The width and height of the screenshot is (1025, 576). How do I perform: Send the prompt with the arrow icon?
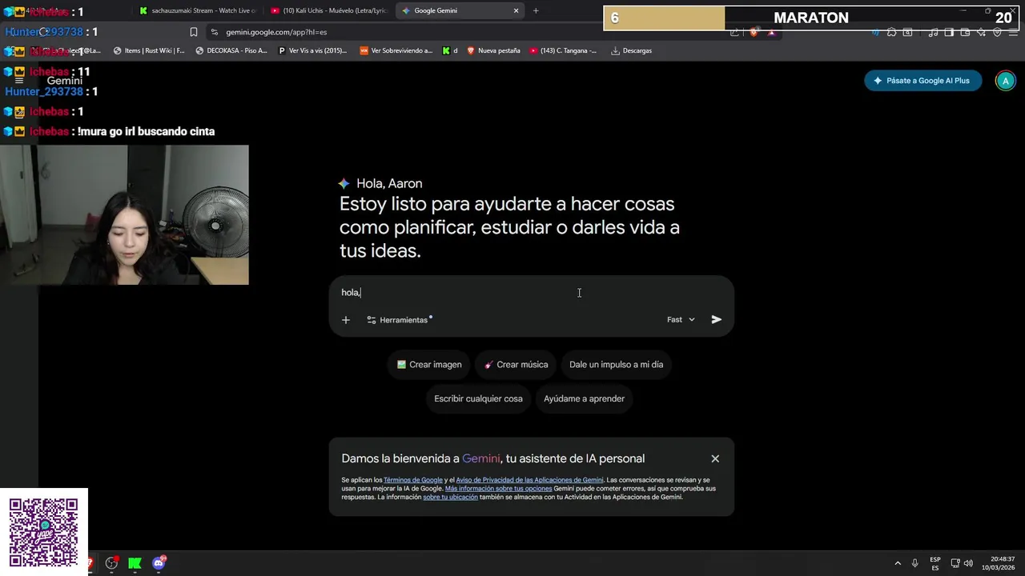(717, 319)
